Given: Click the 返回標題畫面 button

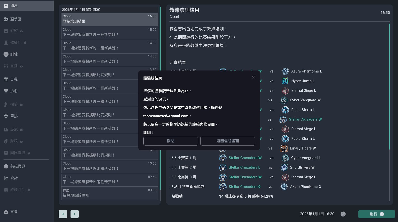Looking at the screenshot, I should click(228, 141).
